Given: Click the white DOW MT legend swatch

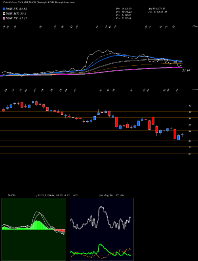Looking at the screenshot, I should click(4, 14).
